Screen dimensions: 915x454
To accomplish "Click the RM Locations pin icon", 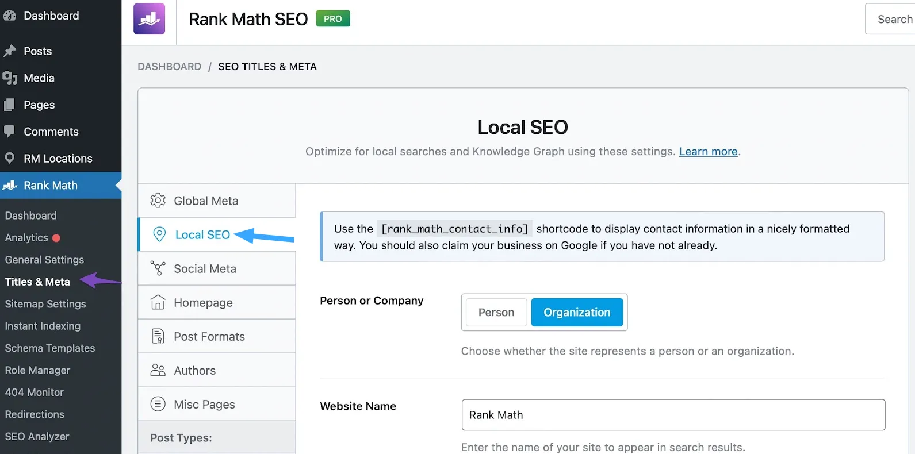I will 9,158.
